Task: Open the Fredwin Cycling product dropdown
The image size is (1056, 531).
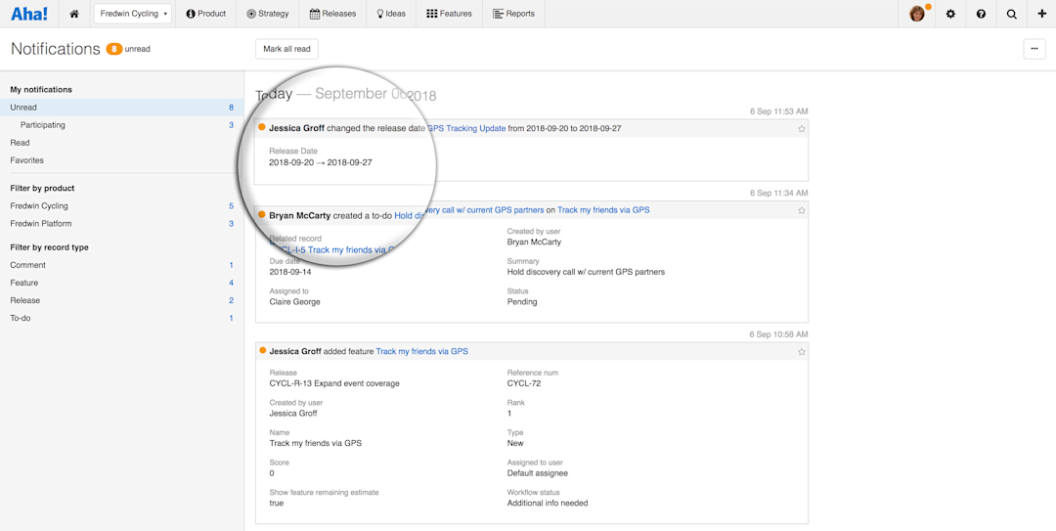Action: 133,14
